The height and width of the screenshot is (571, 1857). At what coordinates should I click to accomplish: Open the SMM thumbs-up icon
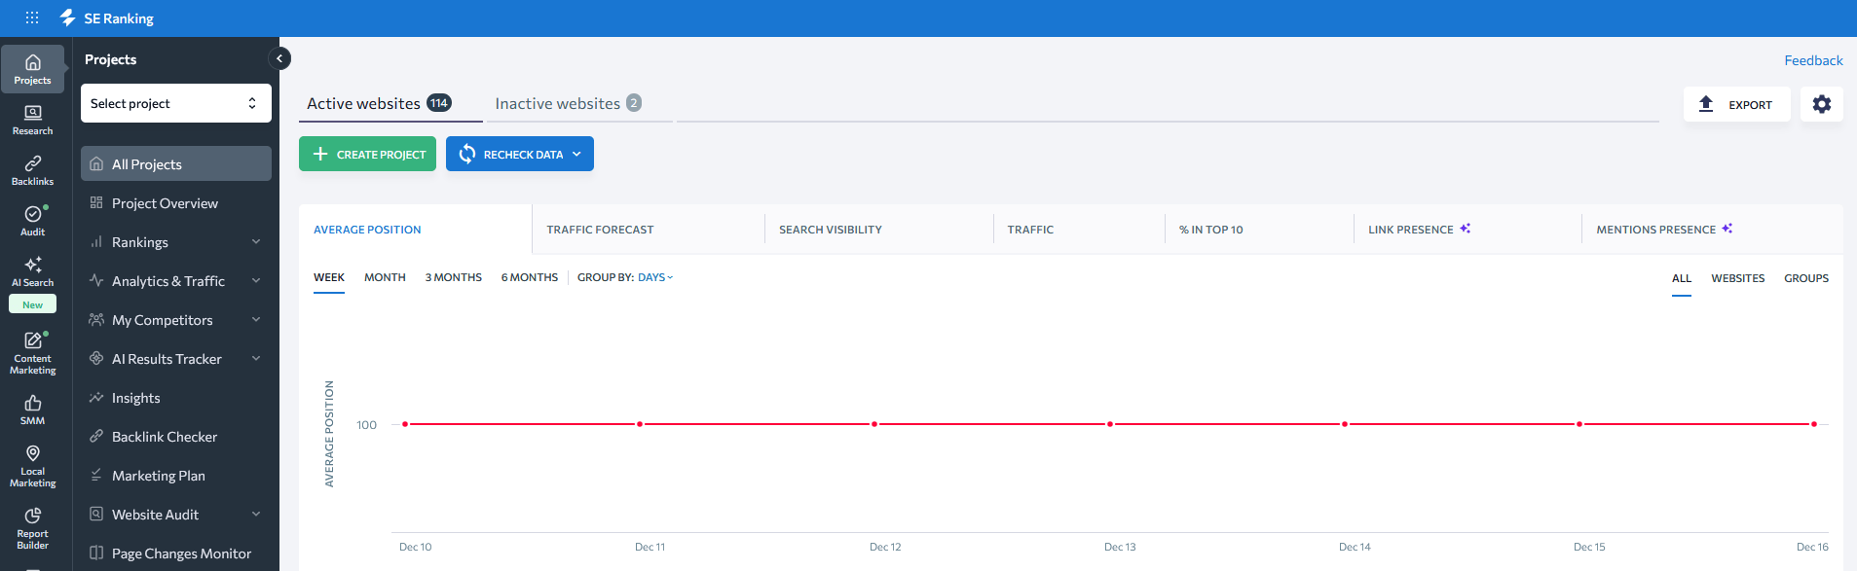[x=32, y=410]
